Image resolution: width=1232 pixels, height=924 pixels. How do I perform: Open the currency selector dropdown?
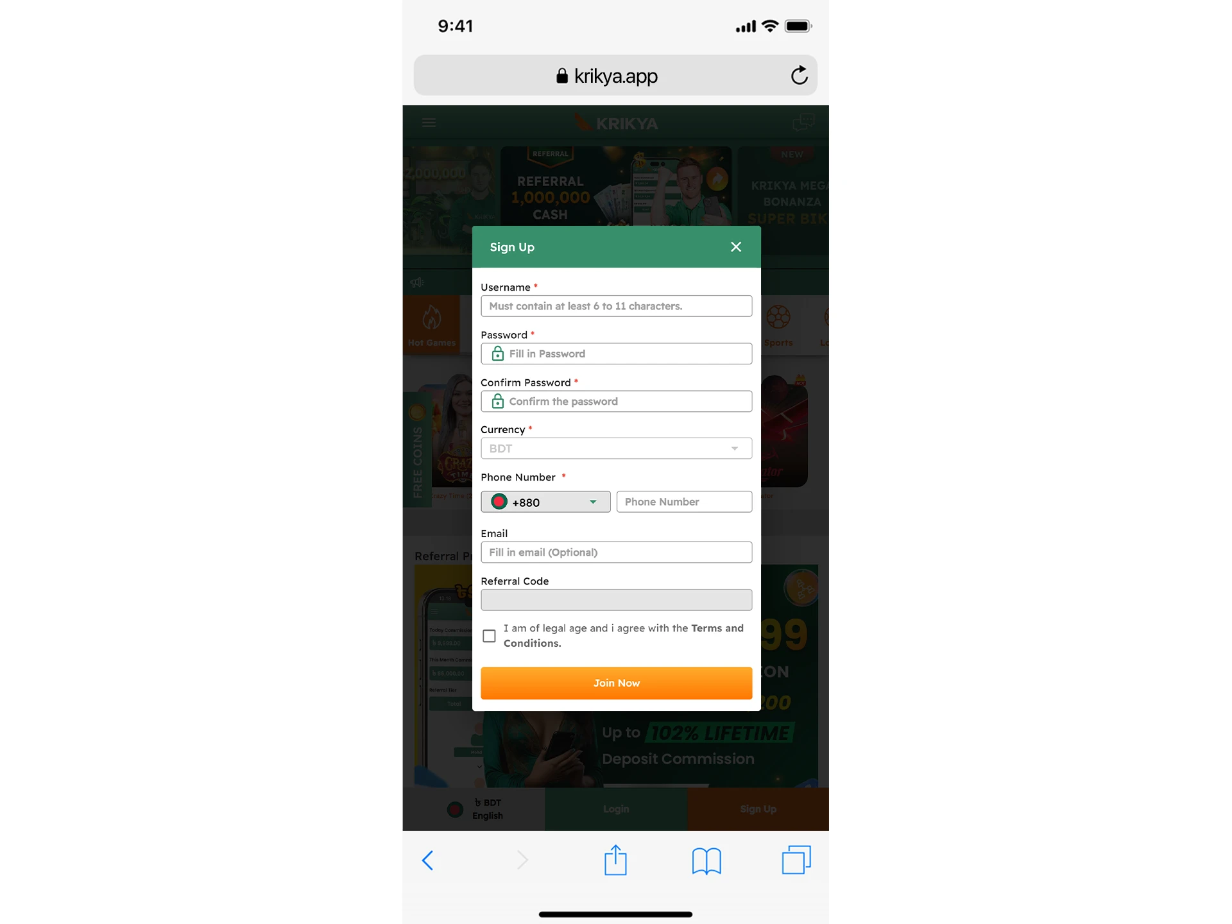click(615, 447)
